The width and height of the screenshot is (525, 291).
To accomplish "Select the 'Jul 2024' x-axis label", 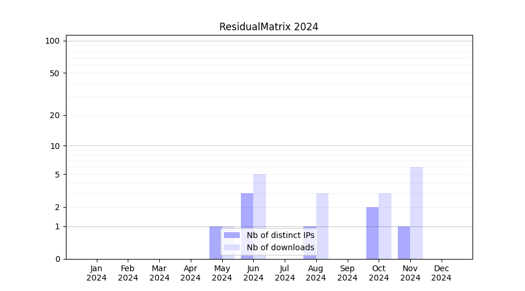I will coord(285,273).
